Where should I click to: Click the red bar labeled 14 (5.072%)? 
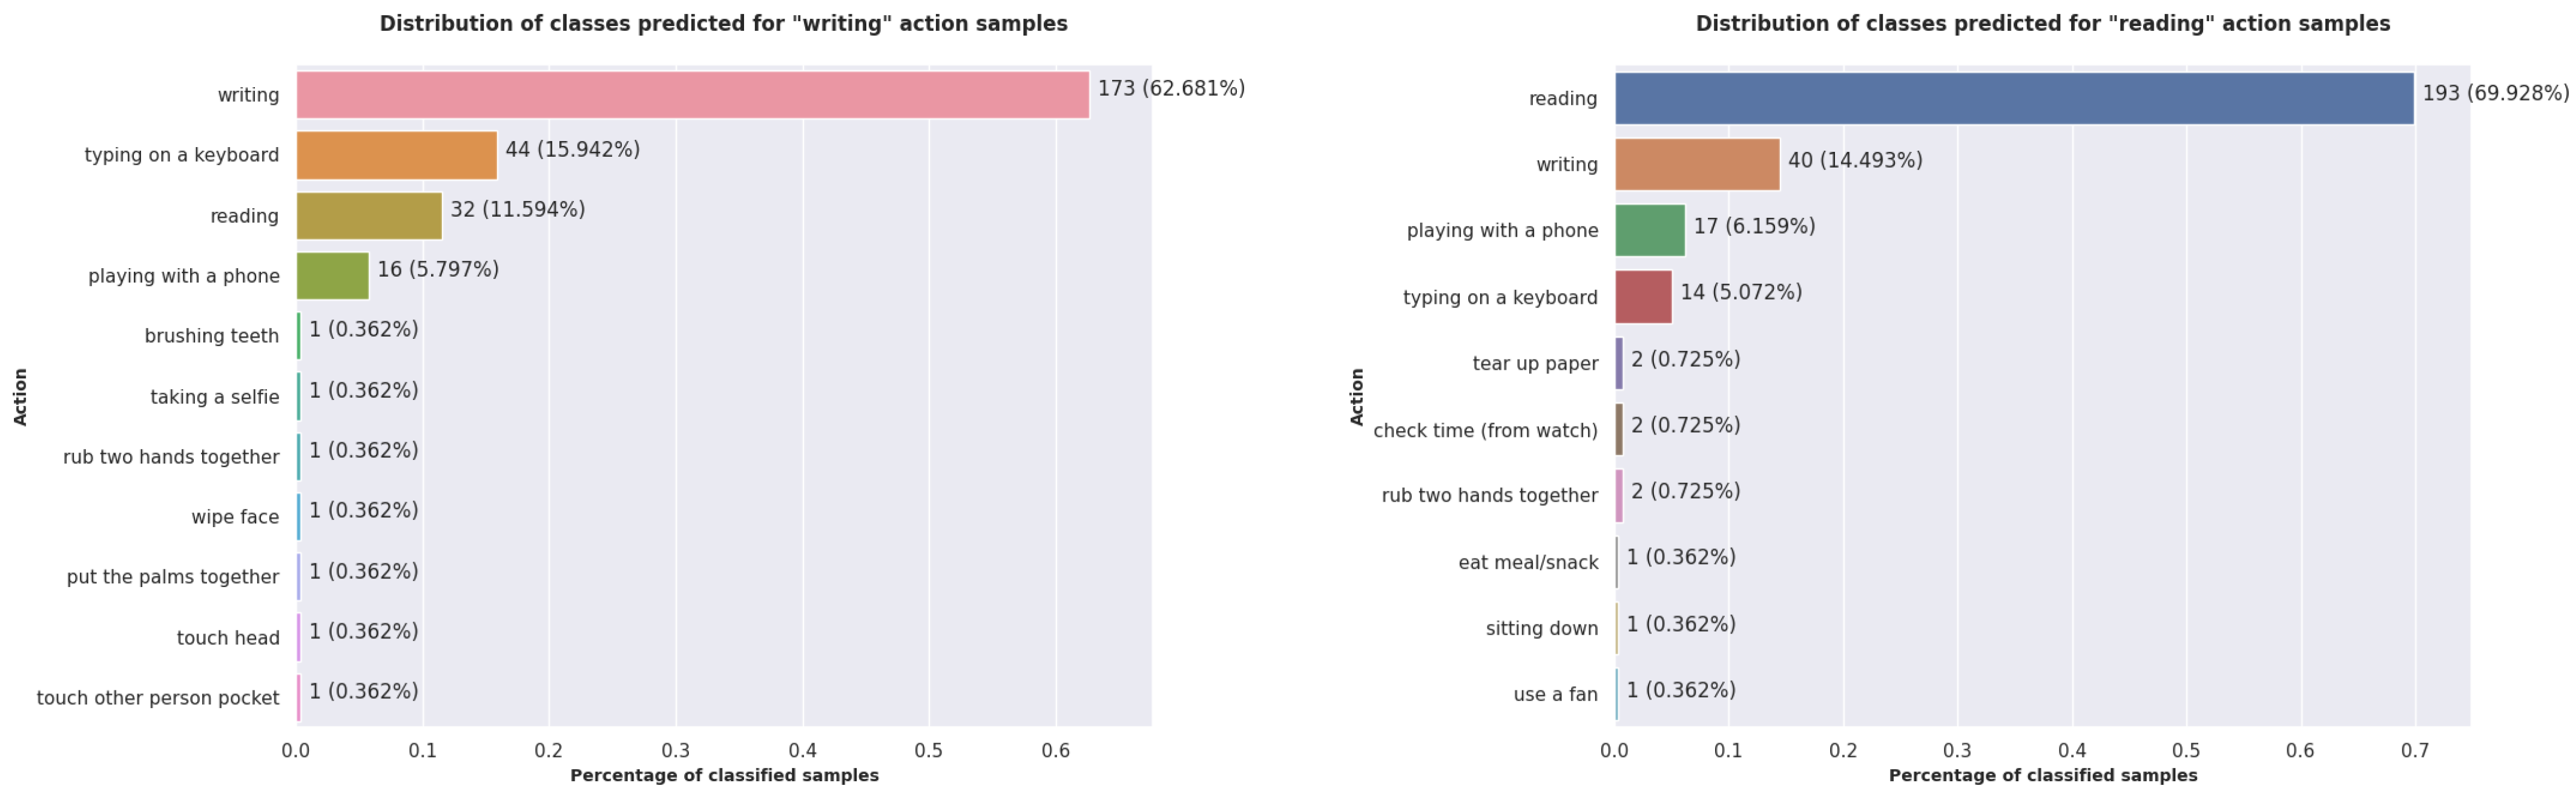pyautogui.click(x=1643, y=297)
